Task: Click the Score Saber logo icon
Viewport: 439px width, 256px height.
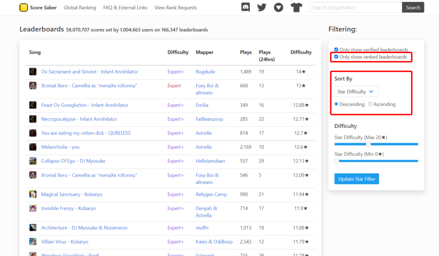Action: [24, 8]
